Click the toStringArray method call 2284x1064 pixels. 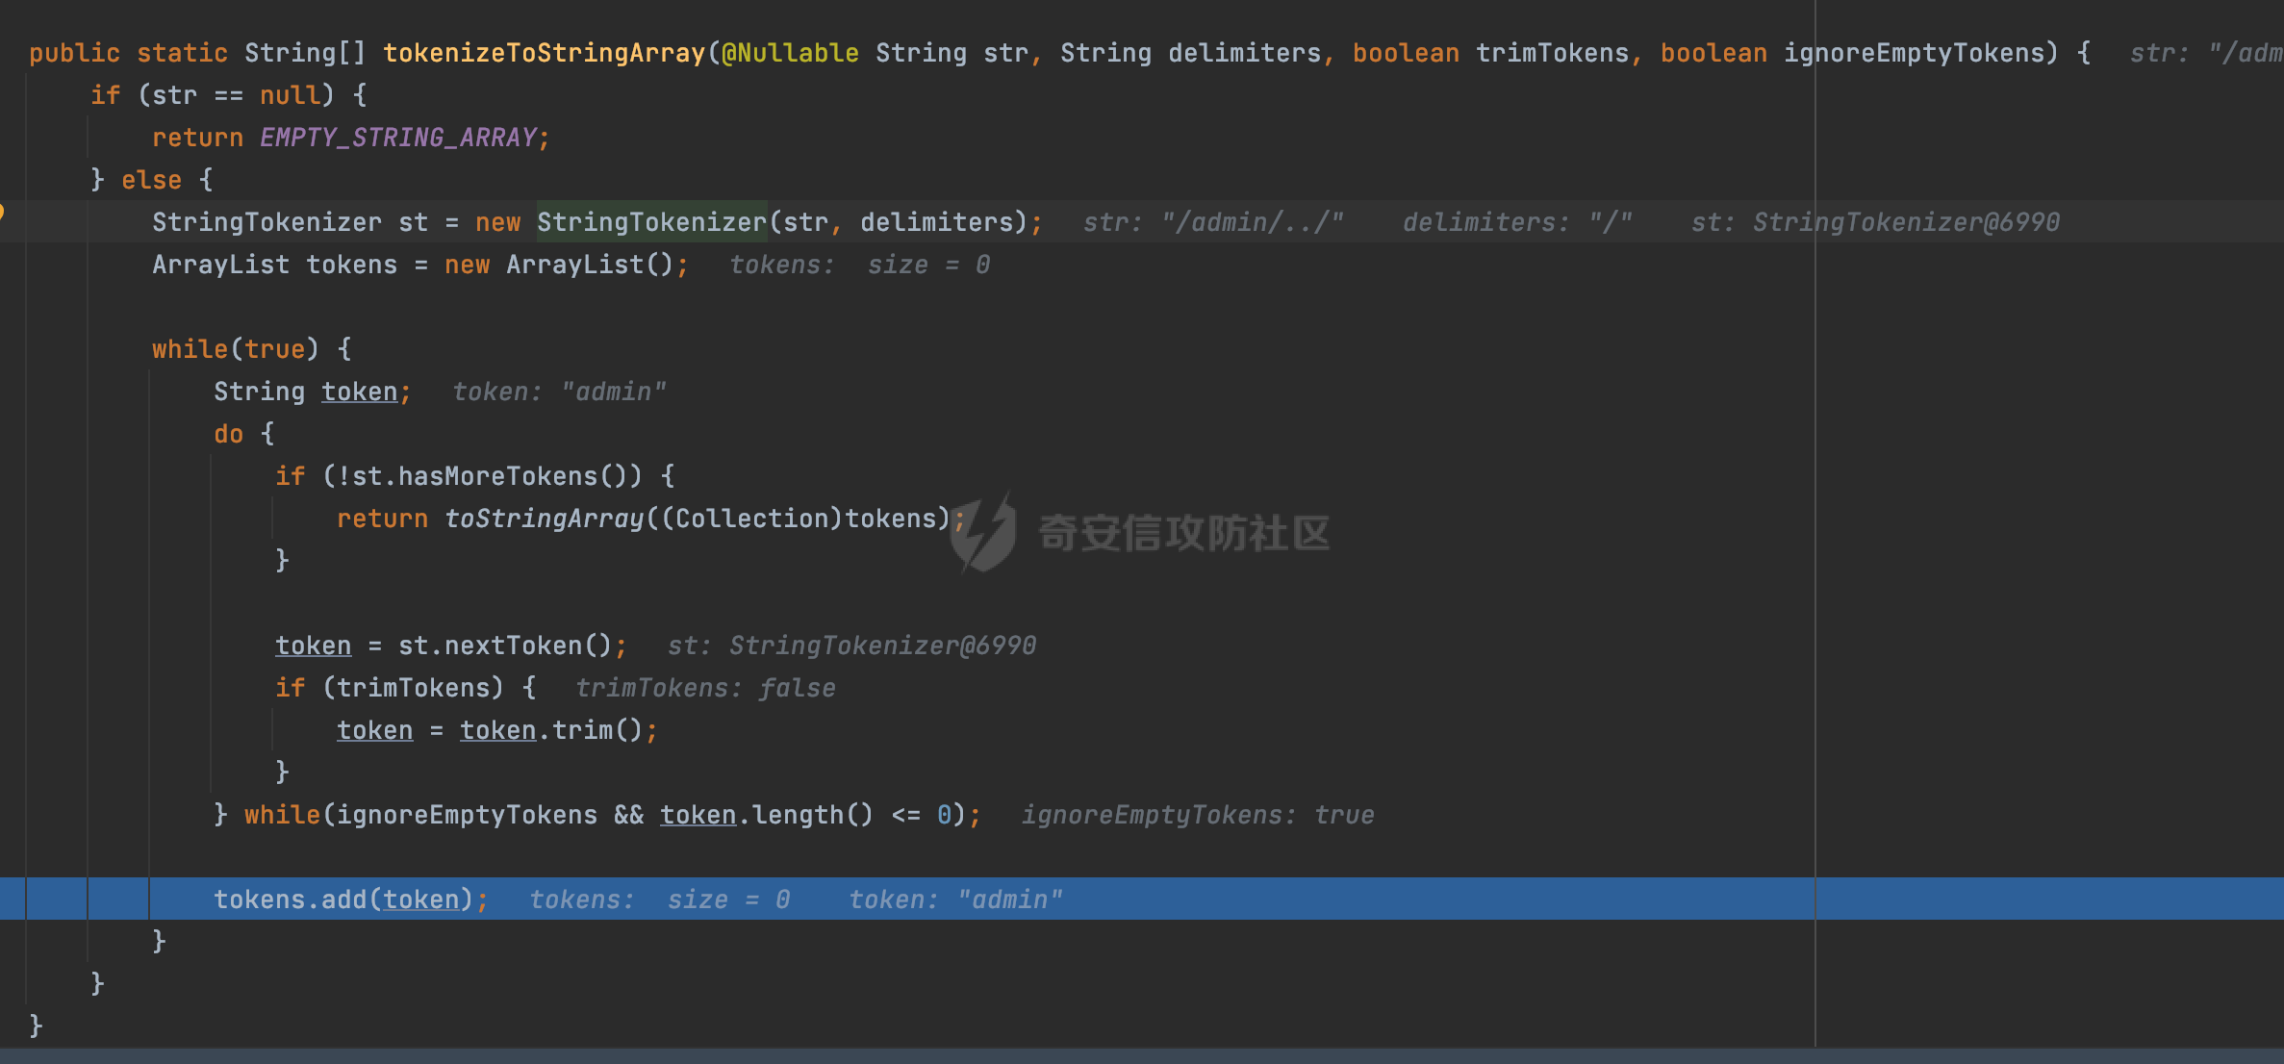pos(544,519)
